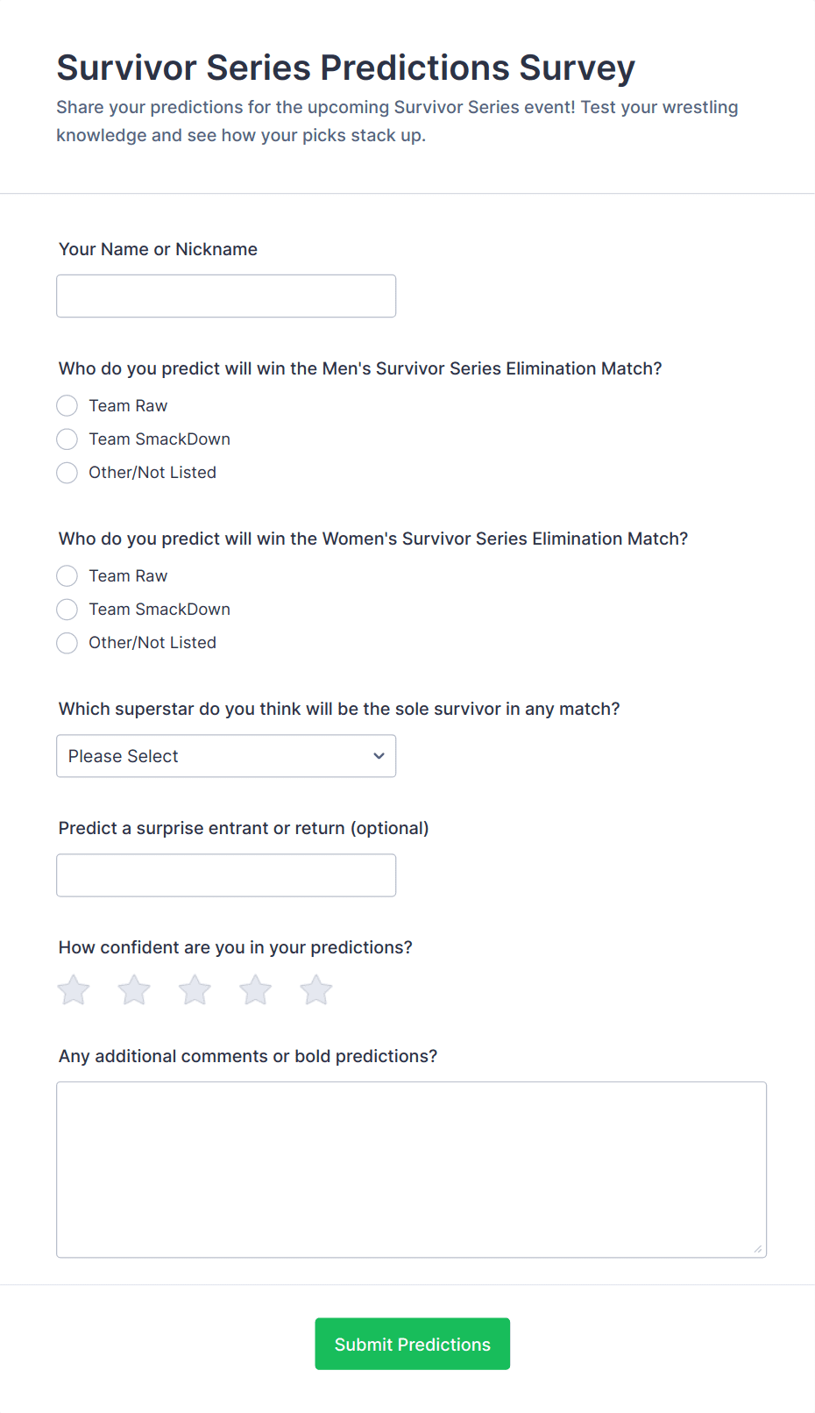Click the comments box resize handle
This screenshot has height=1413, width=815.
[x=758, y=1249]
